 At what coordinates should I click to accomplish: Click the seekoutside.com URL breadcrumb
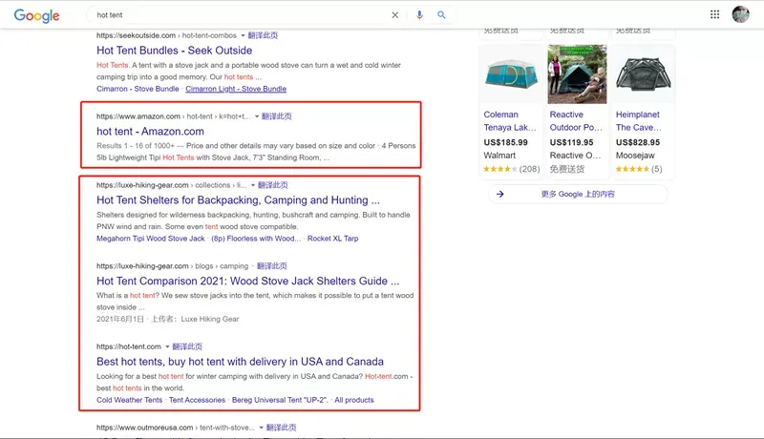(x=166, y=35)
